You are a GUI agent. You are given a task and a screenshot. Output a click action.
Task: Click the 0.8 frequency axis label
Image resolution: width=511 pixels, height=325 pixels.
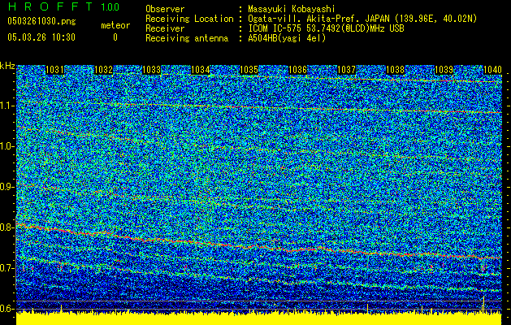tap(7, 227)
